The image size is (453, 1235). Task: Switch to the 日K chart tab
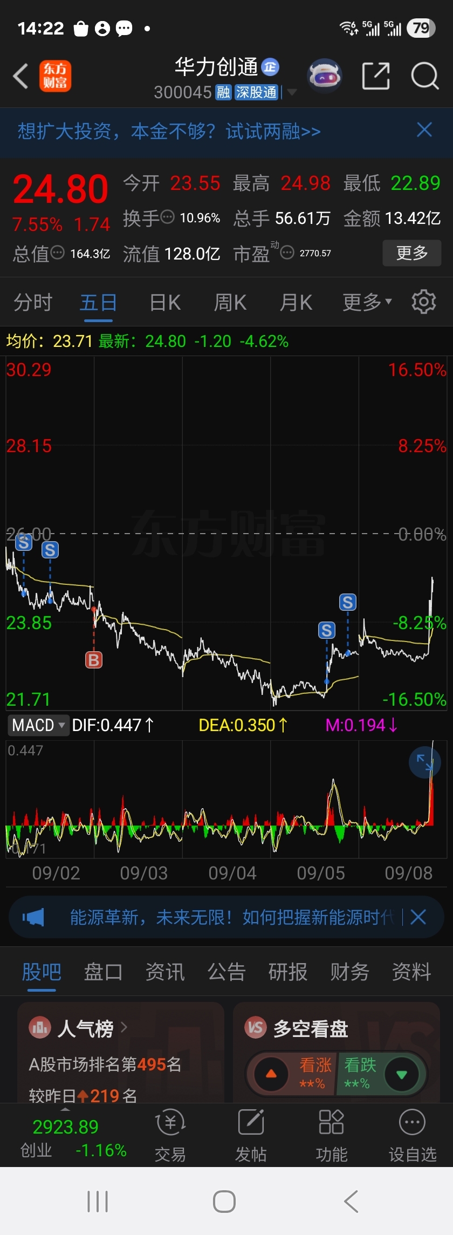click(x=165, y=303)
